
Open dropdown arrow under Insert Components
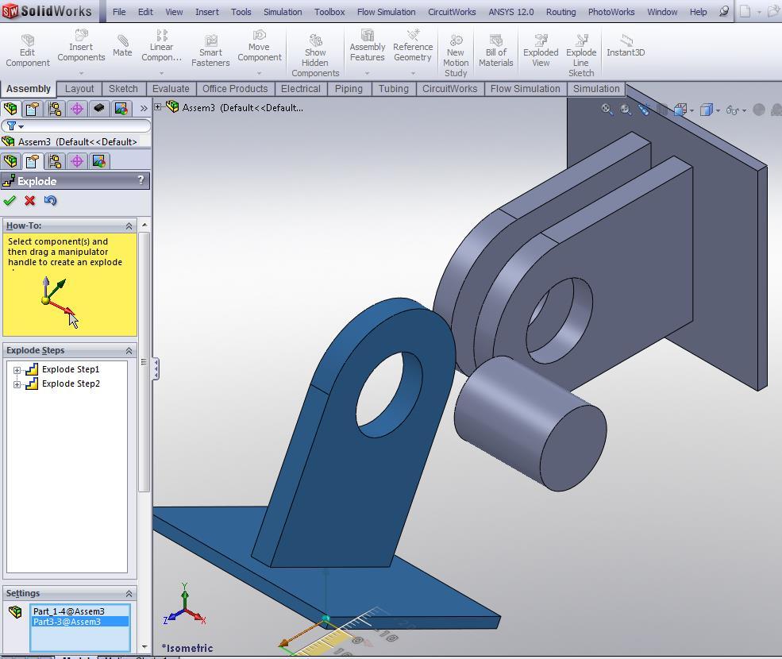point(81,73)
